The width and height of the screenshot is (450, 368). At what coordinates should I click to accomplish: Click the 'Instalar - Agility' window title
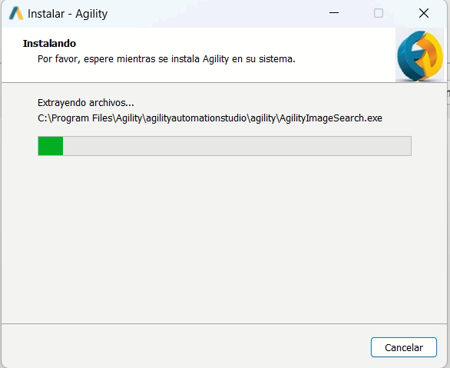tap(68, 14)
